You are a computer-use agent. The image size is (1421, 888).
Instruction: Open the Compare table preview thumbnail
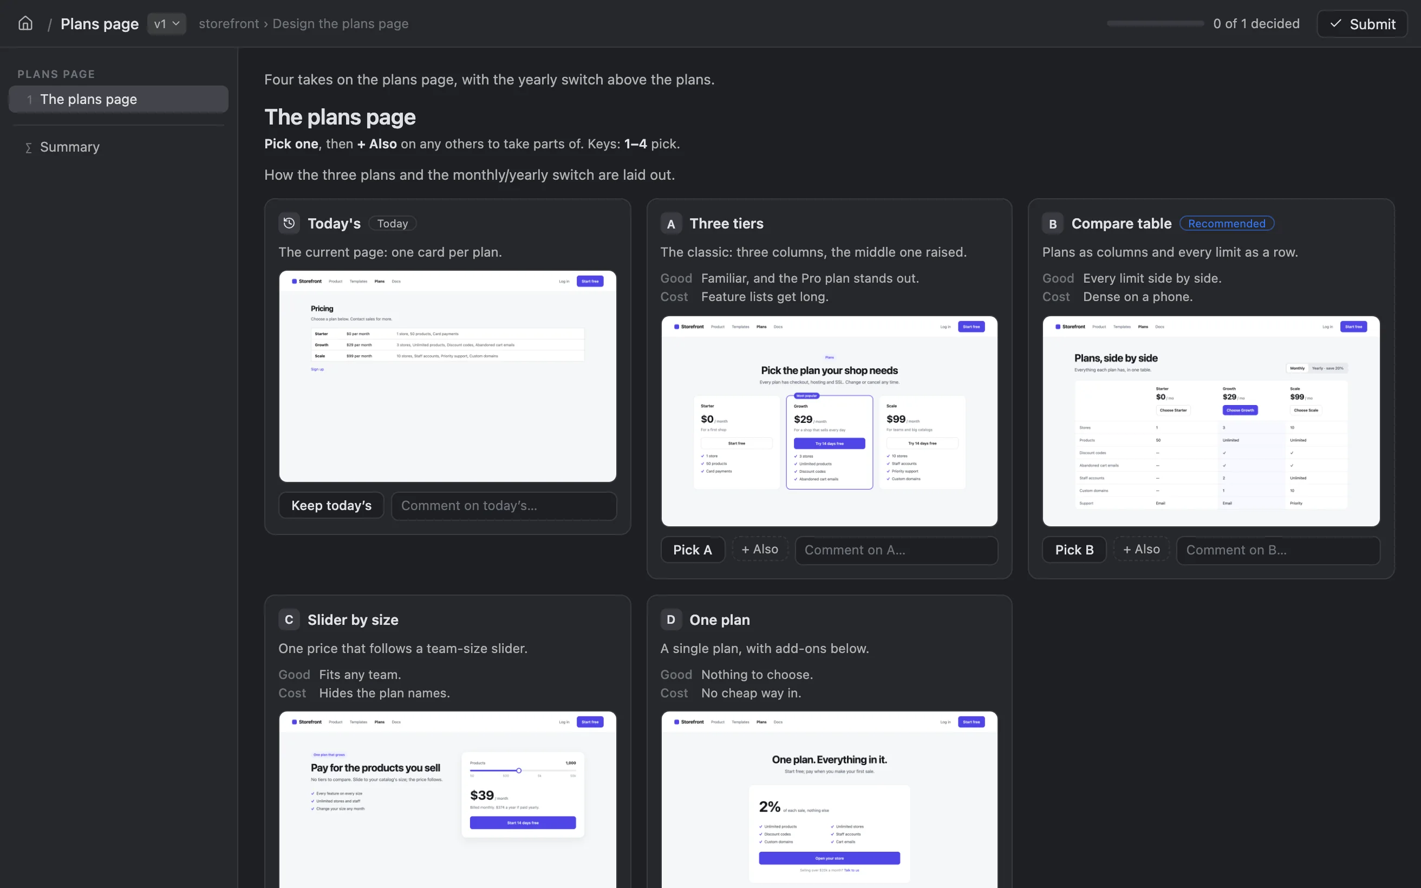[x=1211, y=421]
